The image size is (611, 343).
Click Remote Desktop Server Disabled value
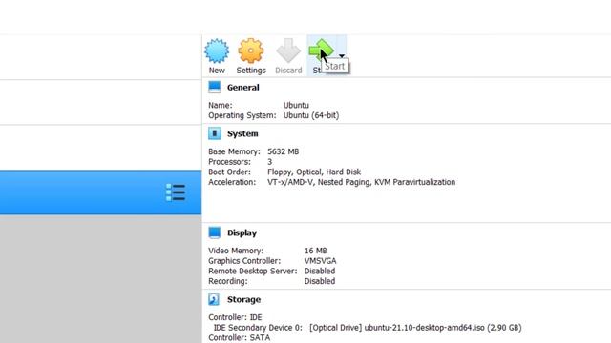click(320, 271)
